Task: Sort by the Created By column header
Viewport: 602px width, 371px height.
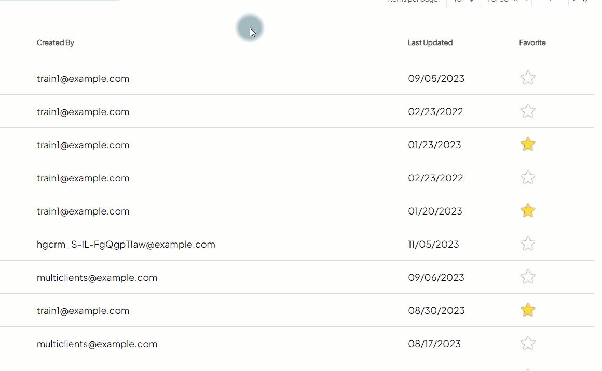Action: pos(56,43)
